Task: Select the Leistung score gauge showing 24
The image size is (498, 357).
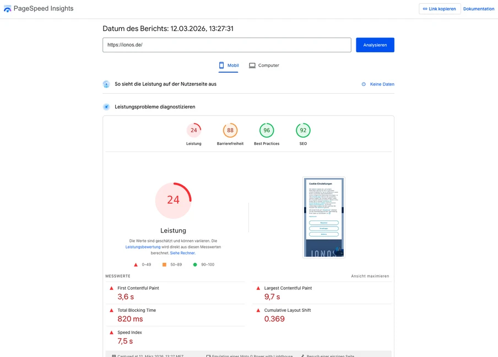Action: (194, 130)
